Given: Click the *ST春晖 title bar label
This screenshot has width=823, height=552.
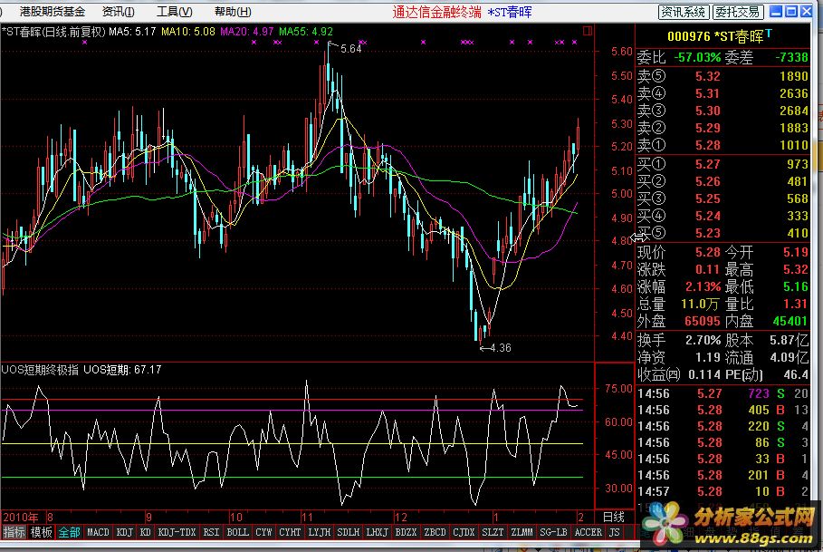Looking at the screenshot, I should point(509,12).
